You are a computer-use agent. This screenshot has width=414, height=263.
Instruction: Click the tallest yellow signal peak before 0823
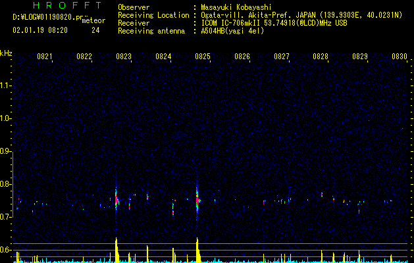116,250
